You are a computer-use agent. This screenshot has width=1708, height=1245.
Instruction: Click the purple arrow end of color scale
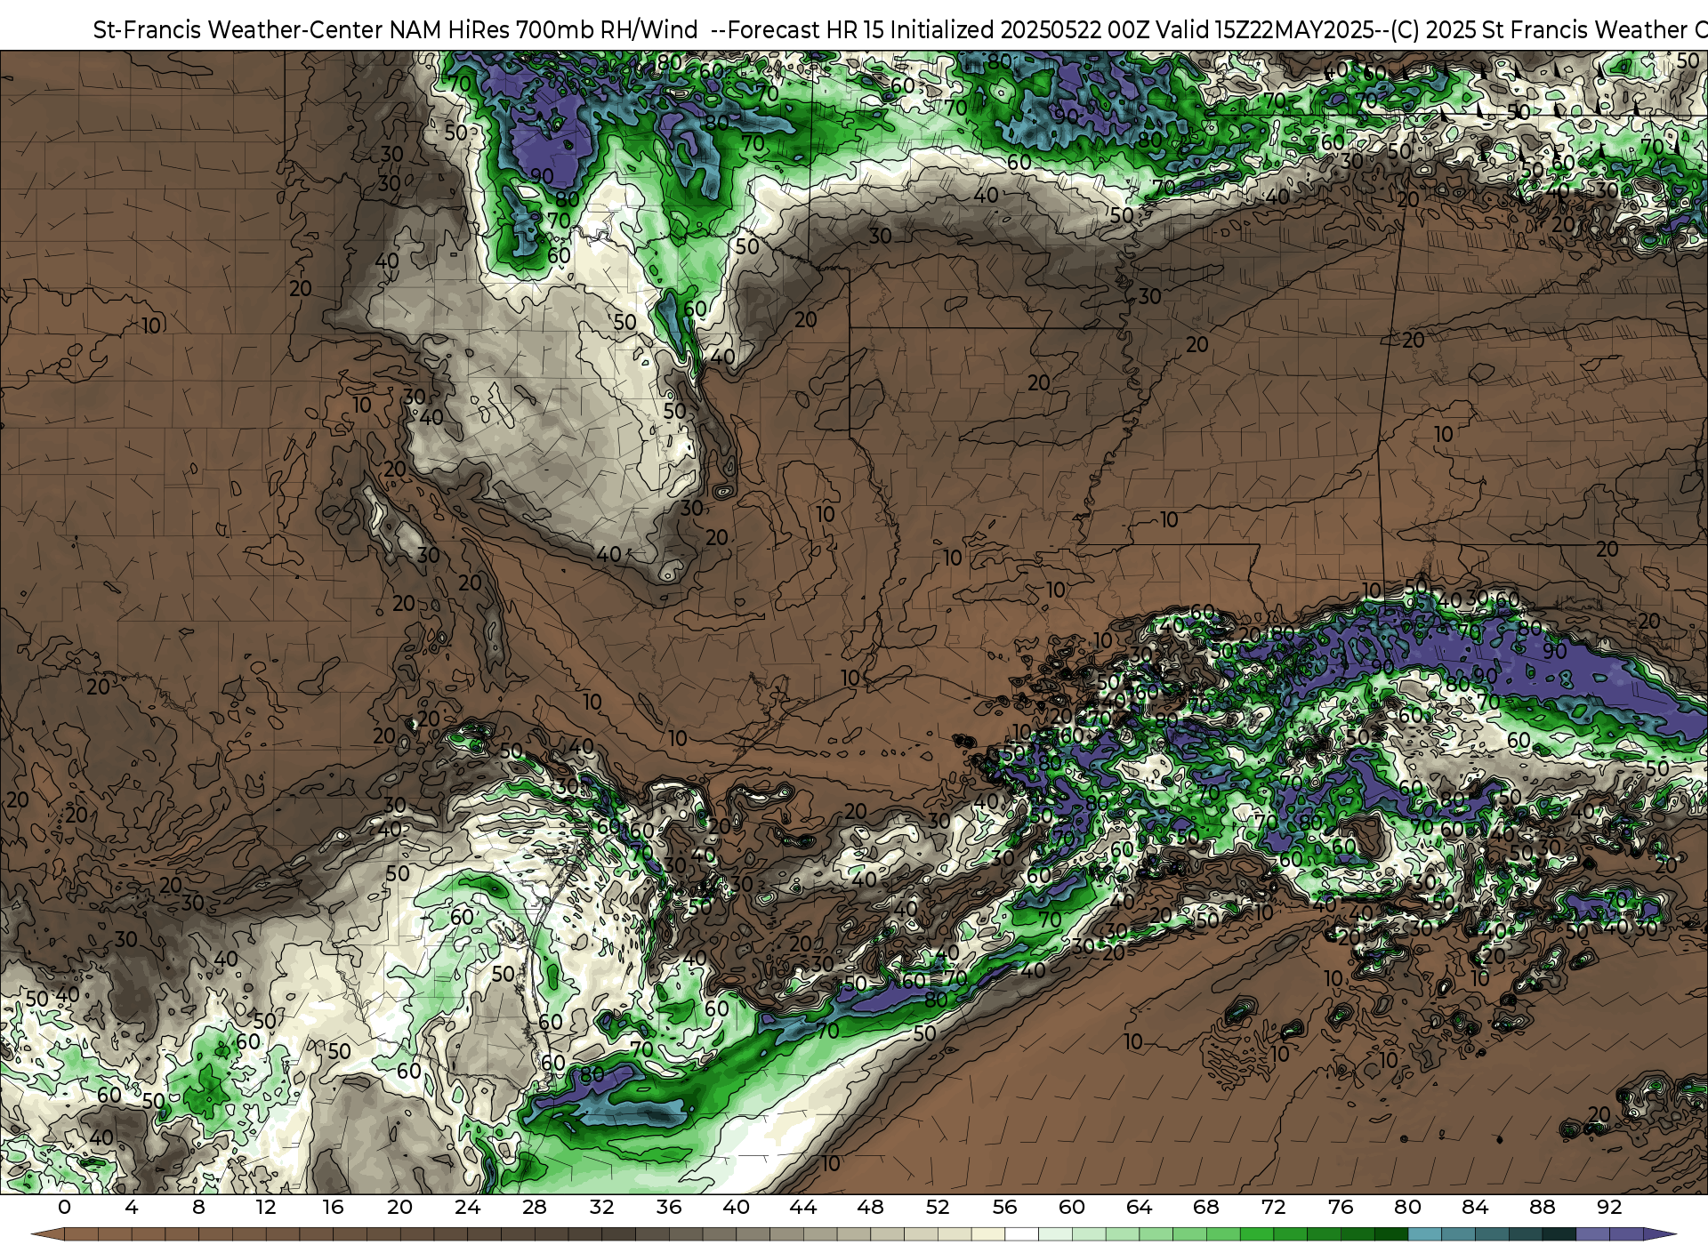pyautogui.click(x=1659, y=1234)
